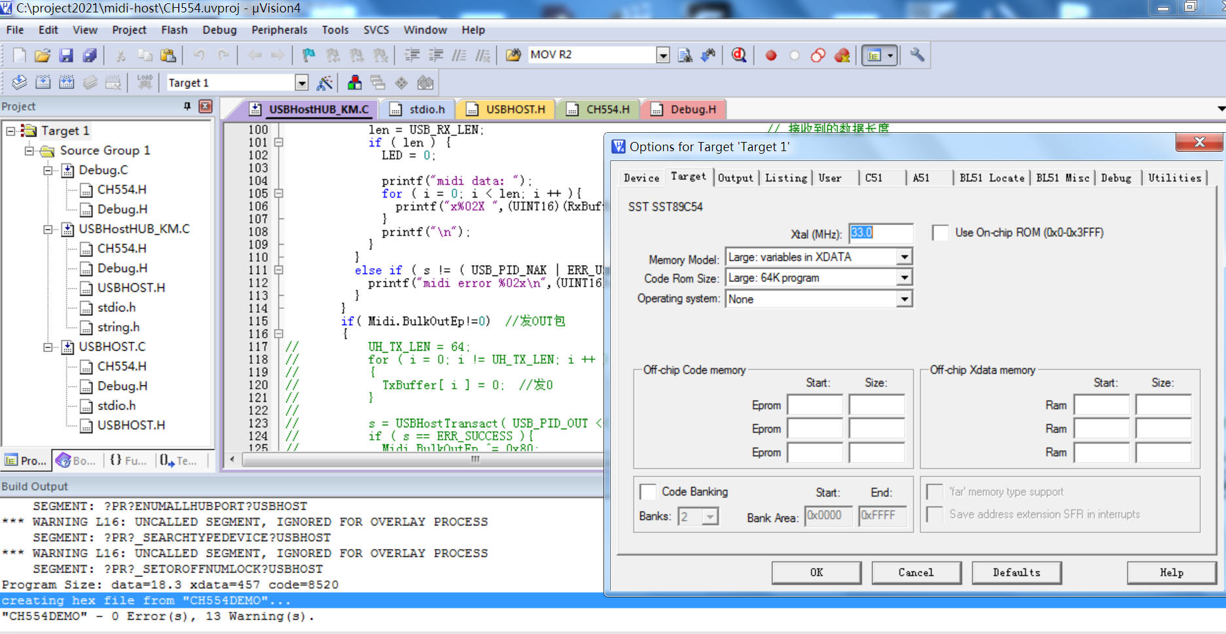Screen dimensions: 1226x634
Task: Open the Flash menu
Action: coord(174,30)
